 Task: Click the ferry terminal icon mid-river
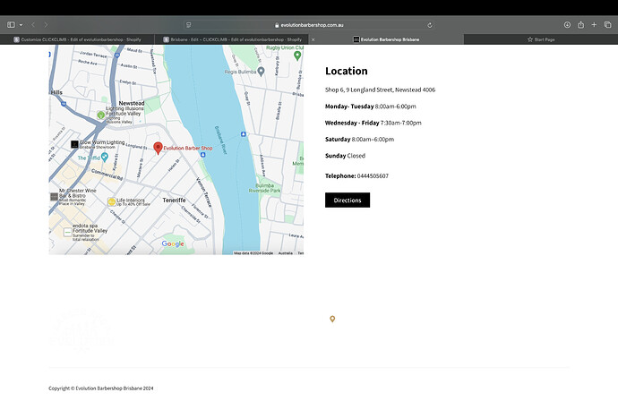(244, 134)
